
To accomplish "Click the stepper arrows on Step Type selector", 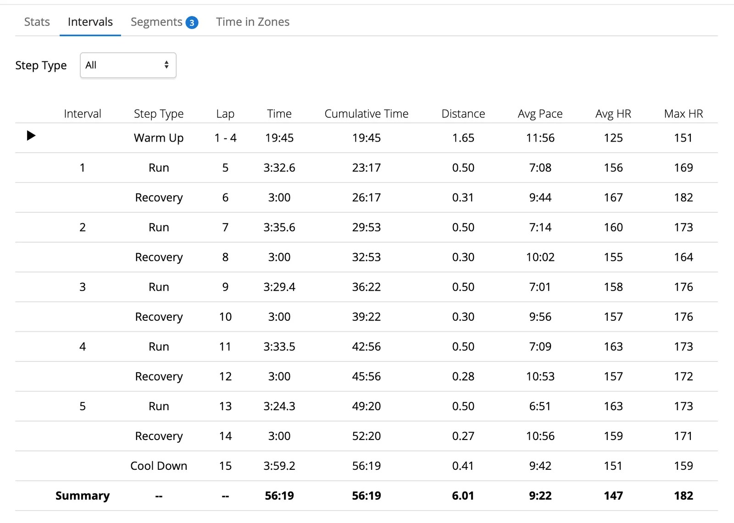I will [x=167, y=65].
